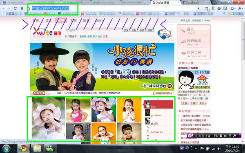
Task: Click the Go arrow beside the address bar
Action: (x=198, y=8)
